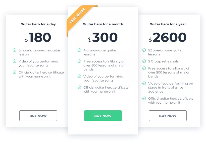Click year plan's library access checkmark
Viewport: 206px width, 147px height.
[x=144, y=68]
